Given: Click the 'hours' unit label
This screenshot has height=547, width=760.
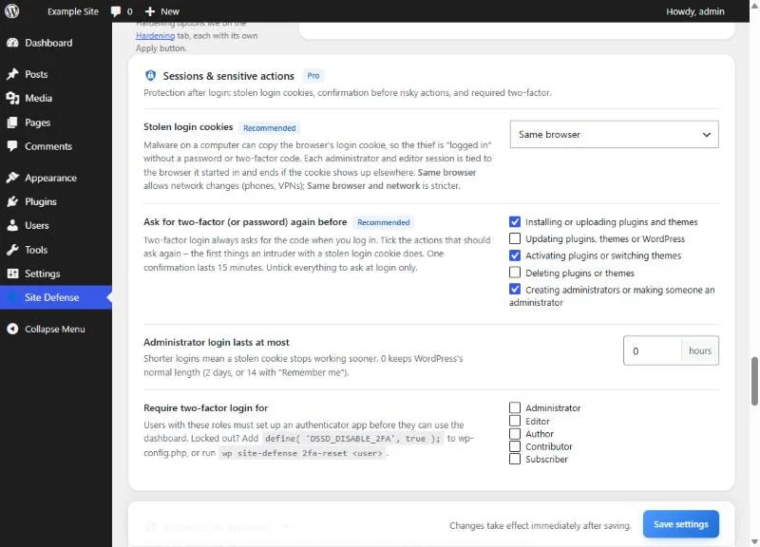Looking at the screenshot, I should (x=700, y=350).
